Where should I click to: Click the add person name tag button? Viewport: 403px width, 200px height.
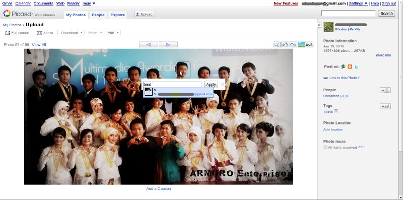point(385,90)
